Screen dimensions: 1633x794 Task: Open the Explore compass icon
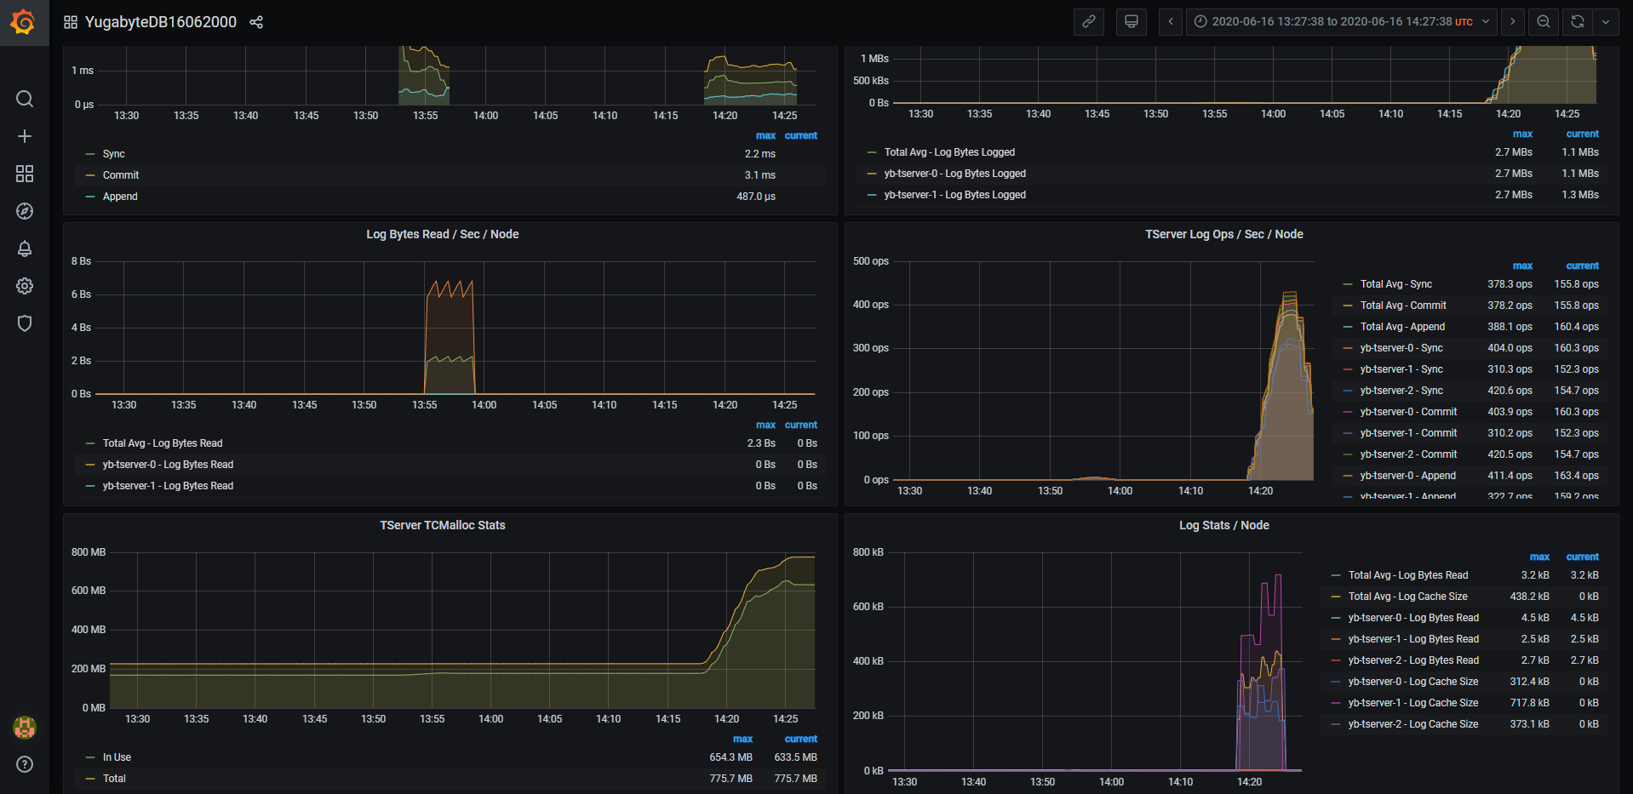tap(25, 211)
